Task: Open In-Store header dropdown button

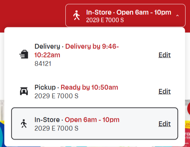Action: [125, 15]
